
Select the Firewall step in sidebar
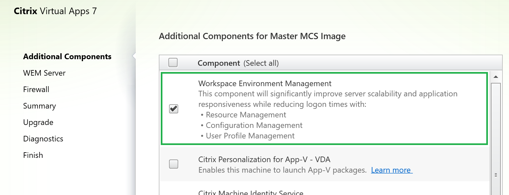(36, 89)
